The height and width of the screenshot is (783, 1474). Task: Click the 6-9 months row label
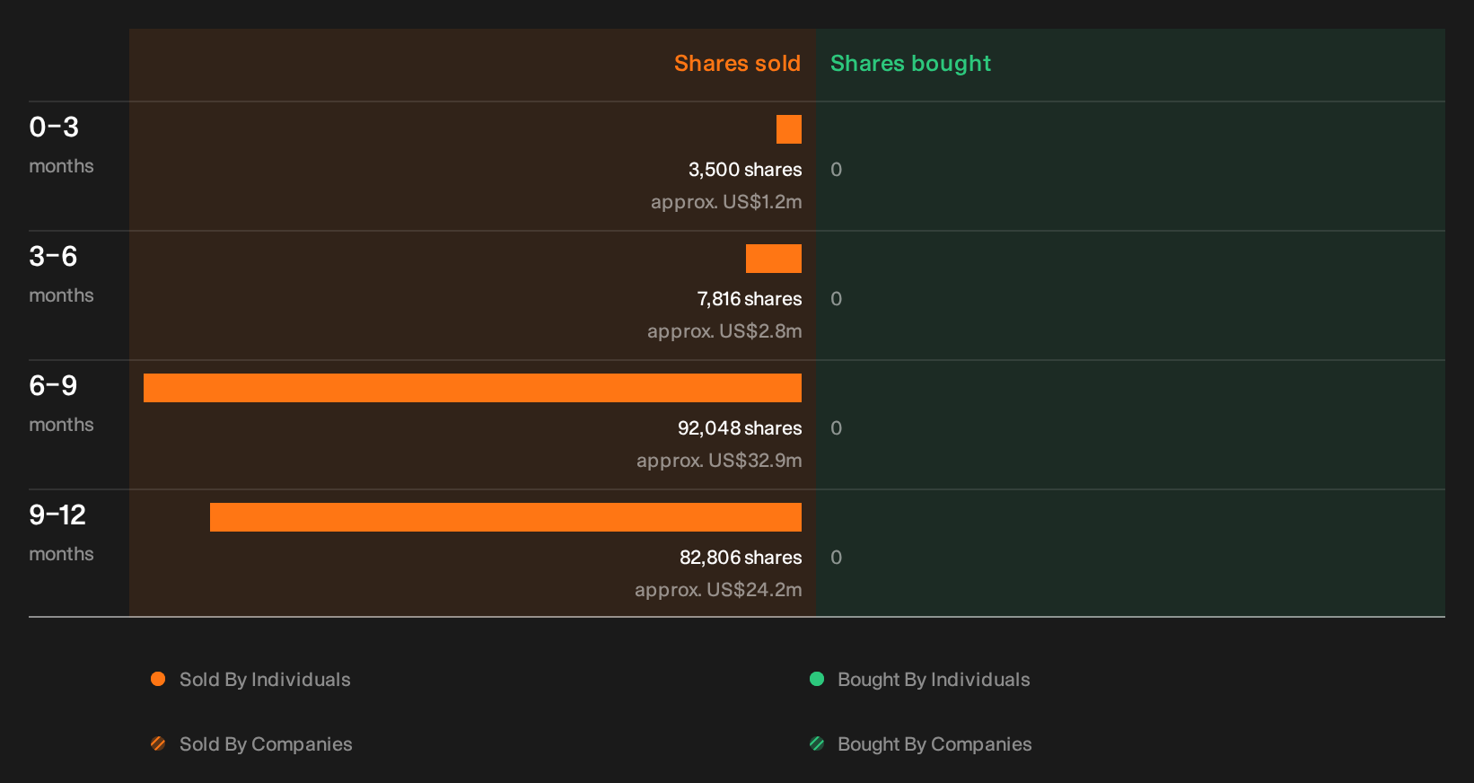click(x=61, y=403)
